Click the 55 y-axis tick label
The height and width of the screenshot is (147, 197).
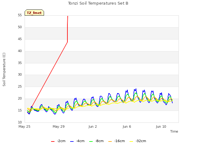click(x=20, y=15)
